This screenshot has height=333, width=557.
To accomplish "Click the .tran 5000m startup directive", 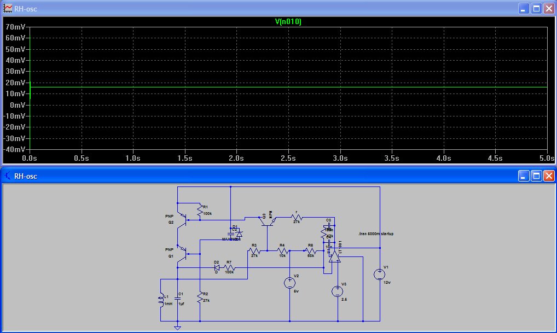I will (376, 234).
